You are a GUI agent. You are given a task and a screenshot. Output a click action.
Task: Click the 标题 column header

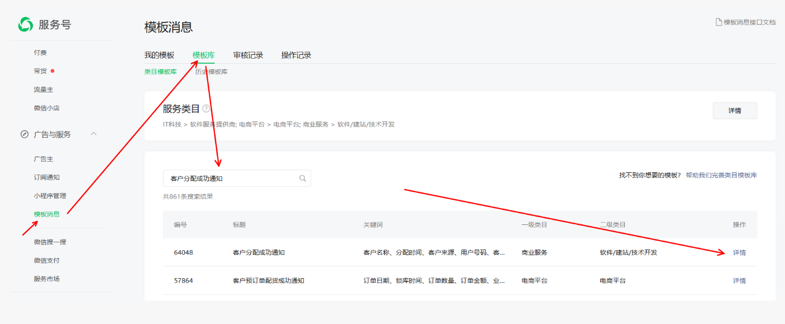pyautogui.click(x=239, y=224)
